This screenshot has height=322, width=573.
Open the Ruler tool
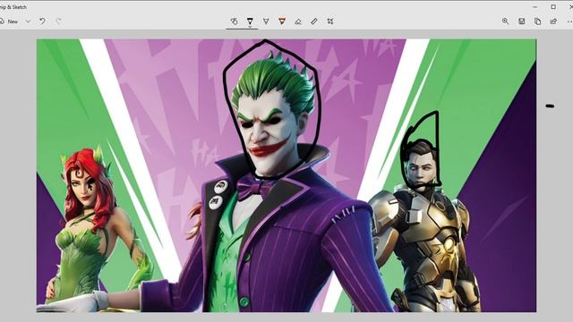click(314, 21)
